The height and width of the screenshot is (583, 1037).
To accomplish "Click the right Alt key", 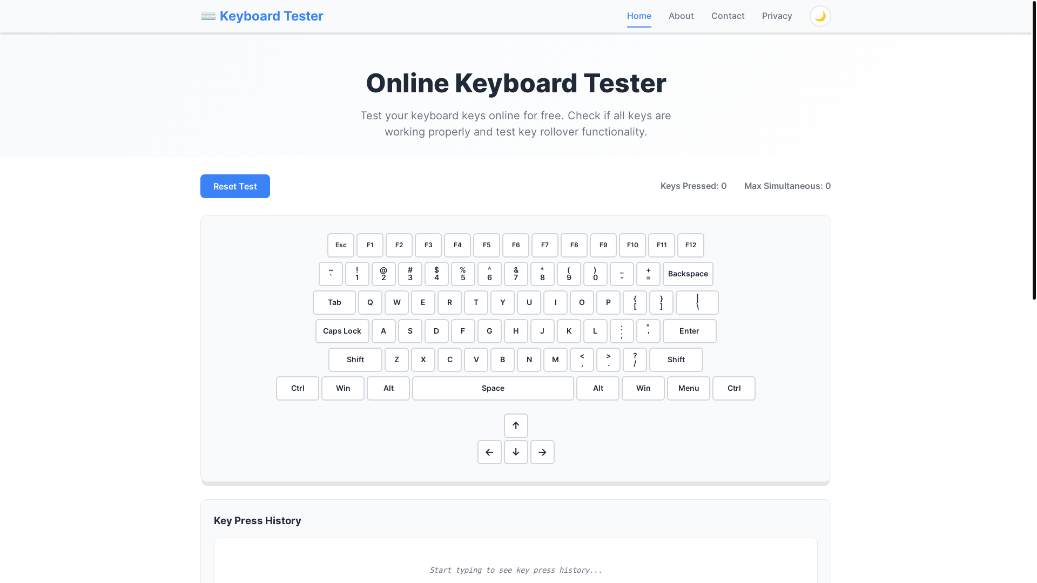I will pos(598,388).
